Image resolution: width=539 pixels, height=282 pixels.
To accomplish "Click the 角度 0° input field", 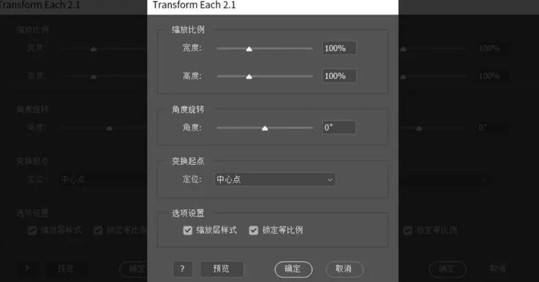I will click(339, 127).
